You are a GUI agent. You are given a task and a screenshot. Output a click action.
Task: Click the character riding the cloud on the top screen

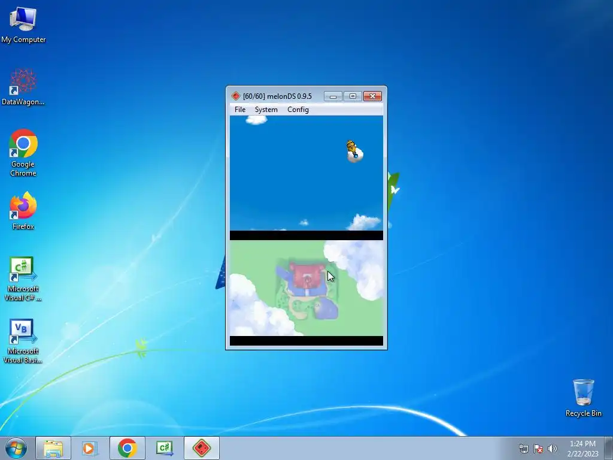coord(354,152)
